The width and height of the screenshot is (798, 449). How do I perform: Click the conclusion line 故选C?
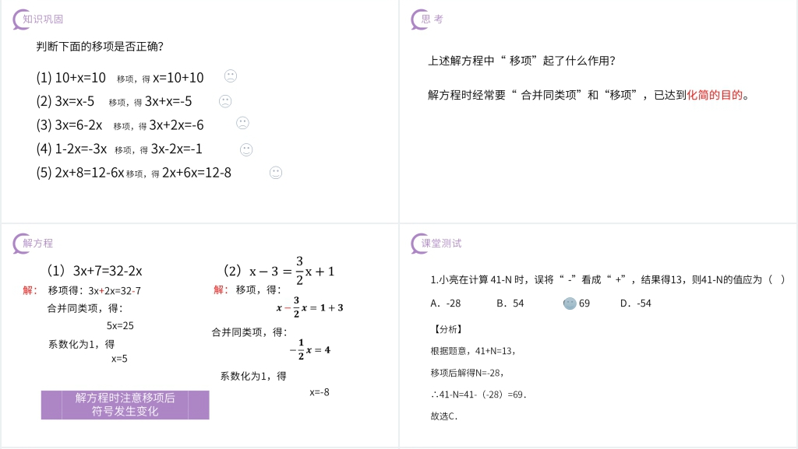pyautogui.click(x=444, y=416)
